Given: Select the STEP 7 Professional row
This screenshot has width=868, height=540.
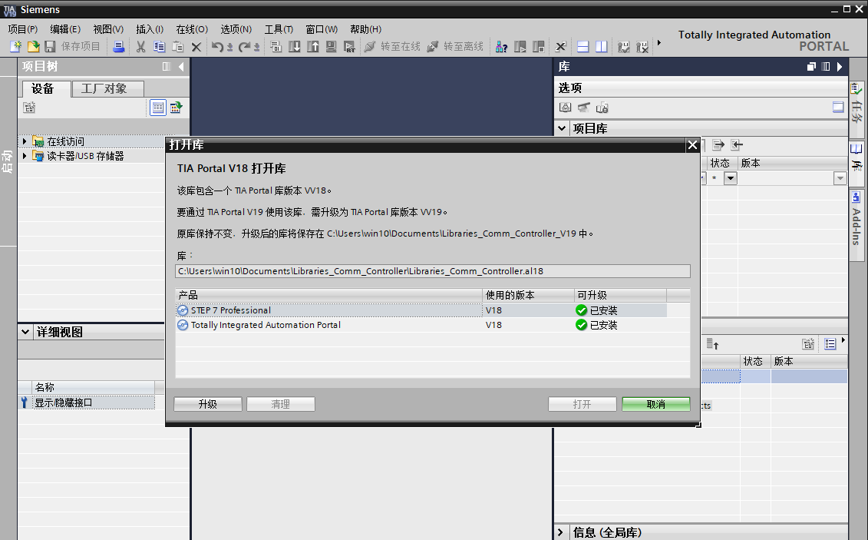Looking at the screenshot, I should 421,310.
